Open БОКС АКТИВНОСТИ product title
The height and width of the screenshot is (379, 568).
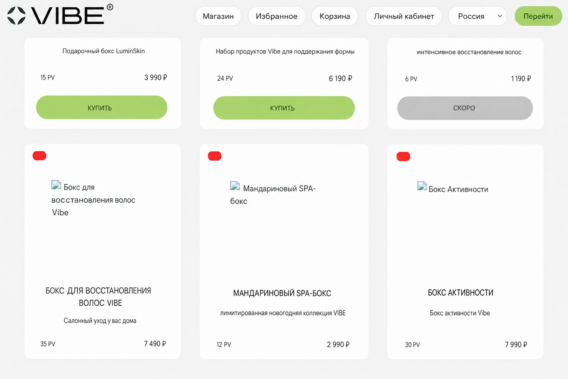pos(460,293)
